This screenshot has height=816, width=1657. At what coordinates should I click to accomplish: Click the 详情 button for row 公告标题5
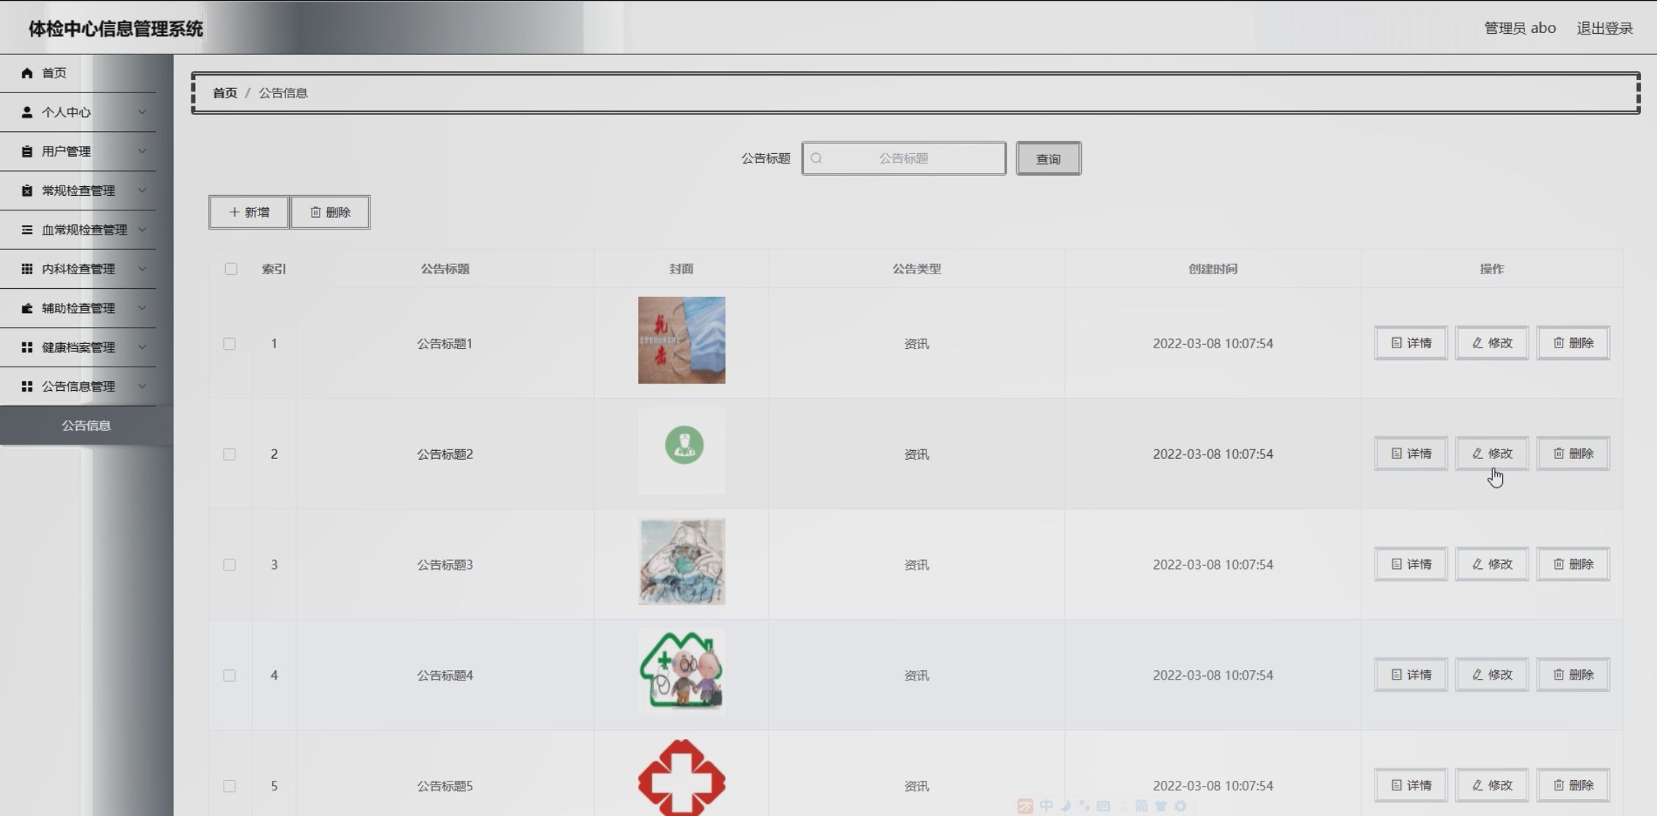1411,785
